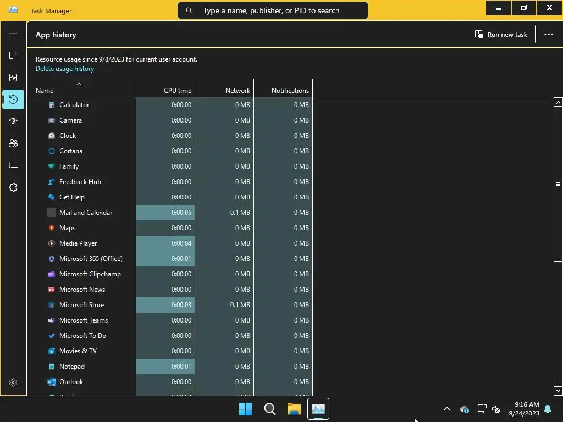The width and height of the screenshot is (563, 422).
Task: Click the Microsoft Store icon
Action: [x=51, y=305]
